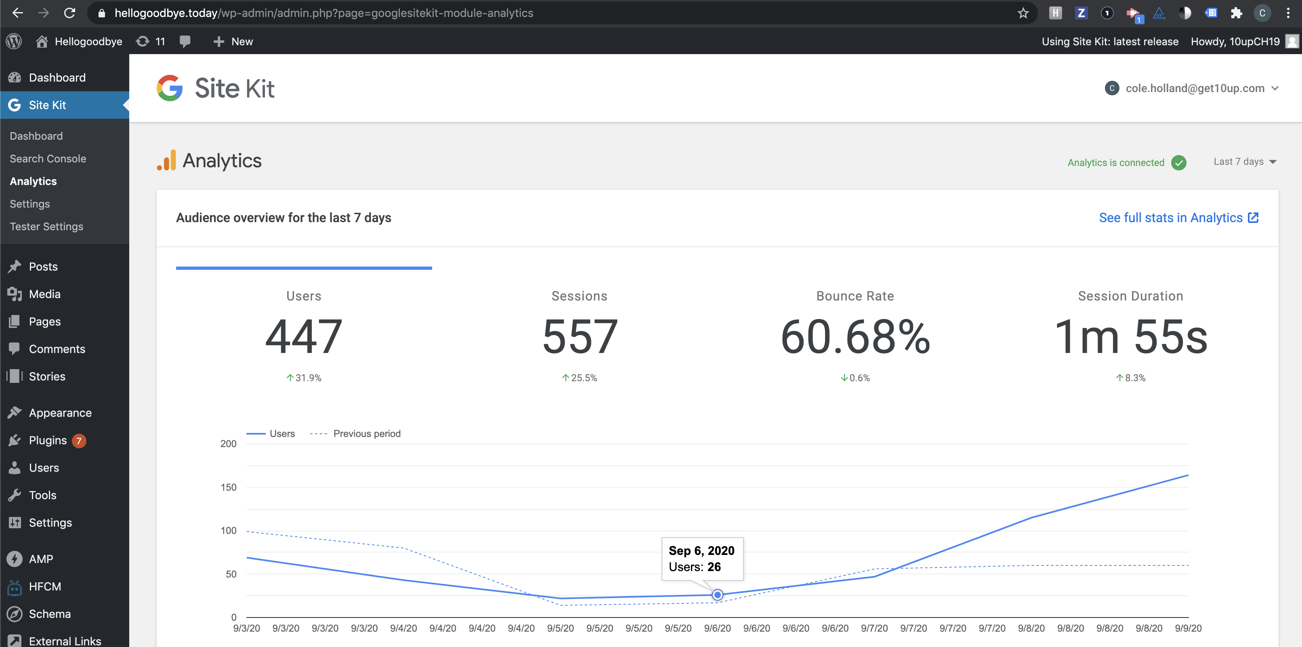Click the Hellogoodbye site name link
Viewport: 1302px width, 647px height.
(88, 42)
